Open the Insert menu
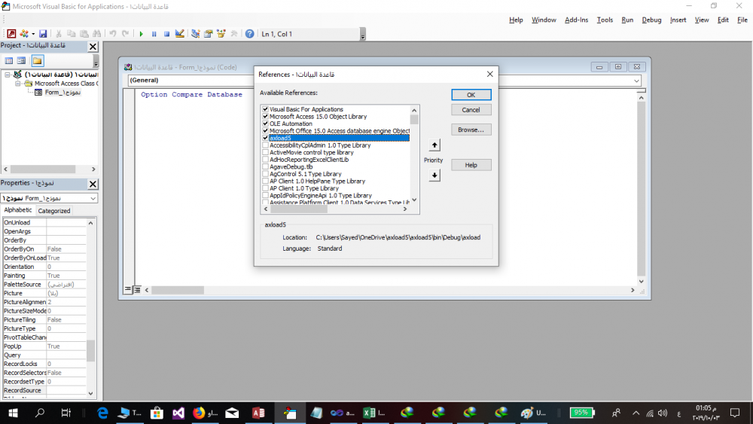The image size is (753, 424). click(x=678, y=20)
